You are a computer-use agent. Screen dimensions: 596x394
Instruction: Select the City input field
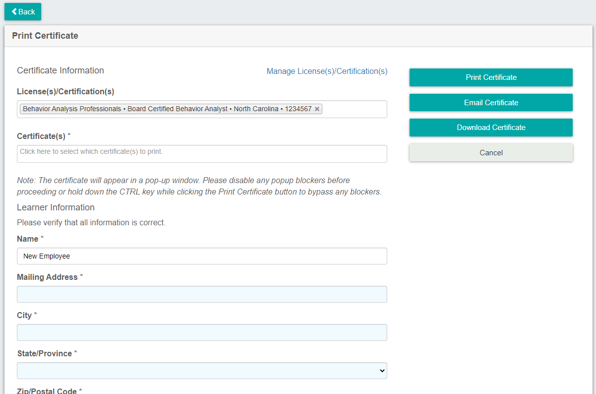[x=202, y=332]
